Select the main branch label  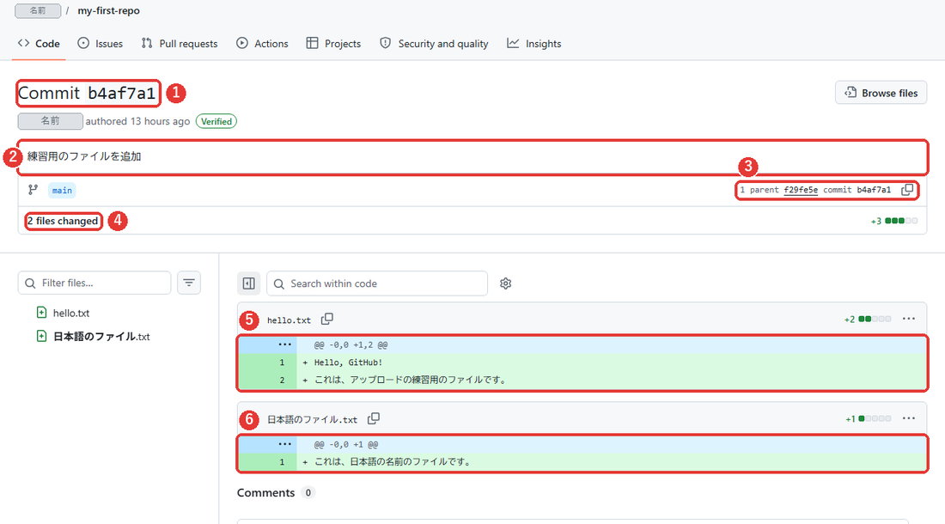62,191
